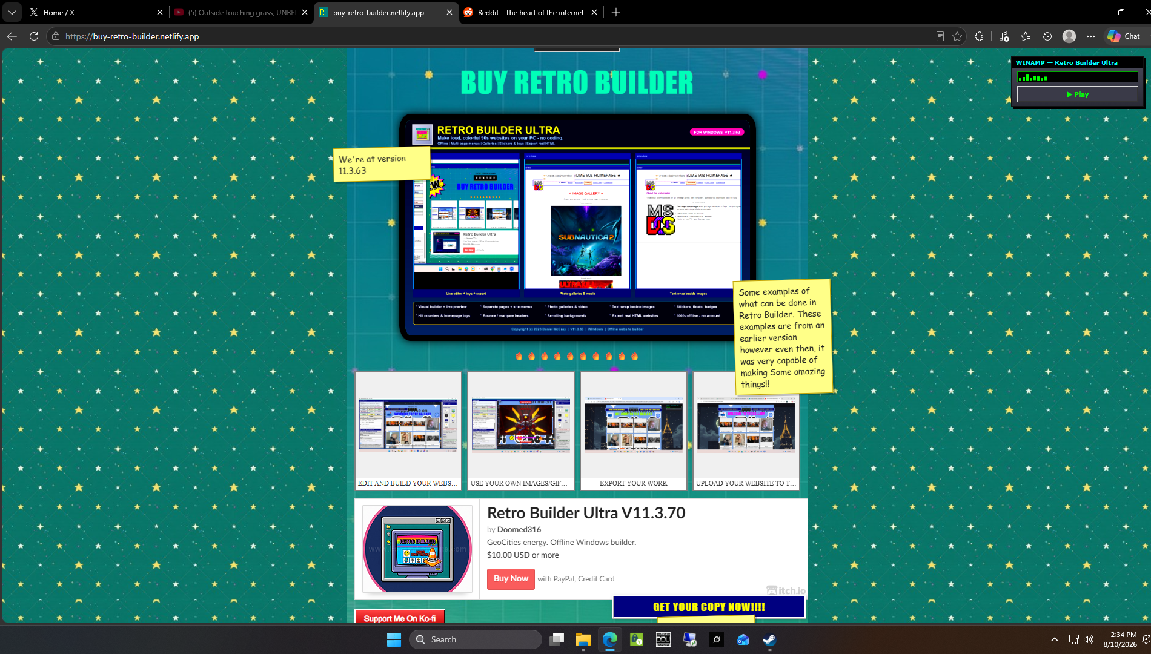Click the BUY RETRO BUILDER heading
The width and height of the screenshot is (1151, 654).
577,82
